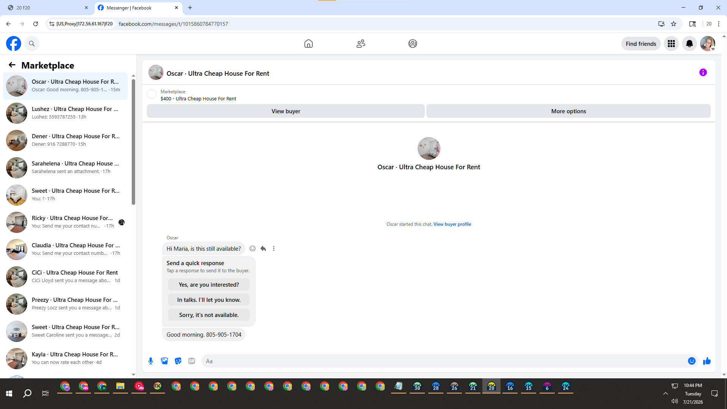This screenshot has height=409, width=727.
Task: Show hidden system tray icons
Action: coord(665,393)
